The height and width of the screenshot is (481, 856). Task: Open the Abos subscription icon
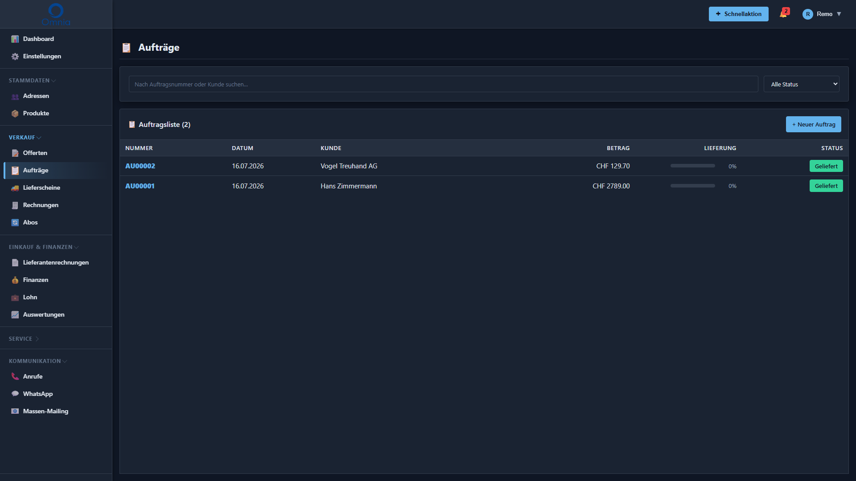pos(15,223)
